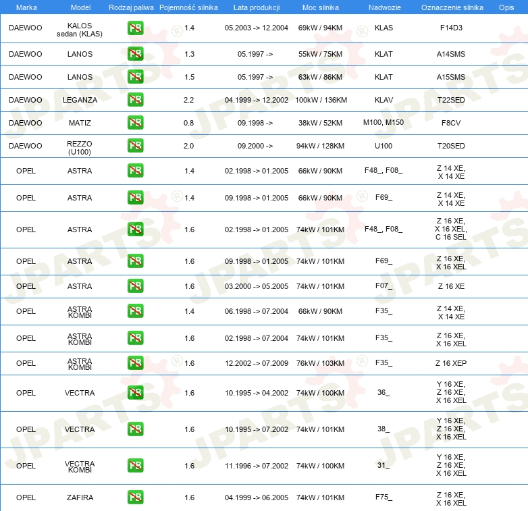Click fuel icon in DAEWOO KALOS row
Viewport: 528px width, 511px height.
pos(135,28)
